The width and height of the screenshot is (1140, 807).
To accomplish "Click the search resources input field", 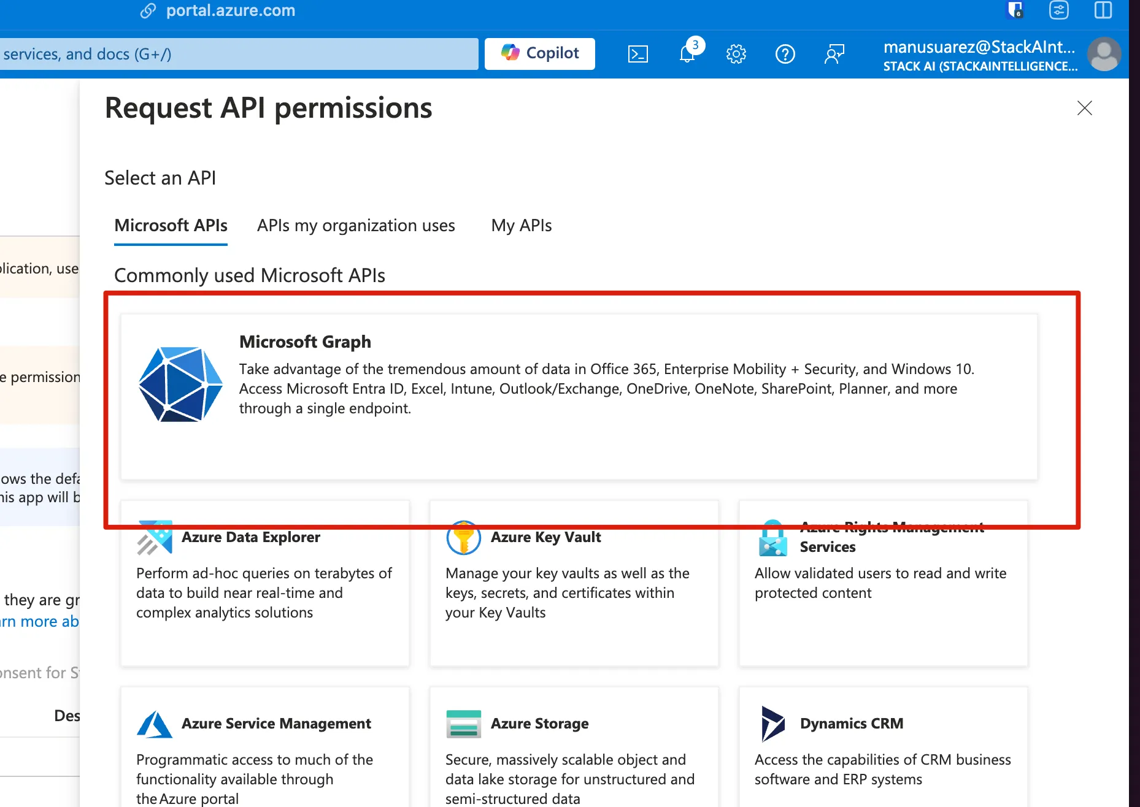I will [238, 54].
